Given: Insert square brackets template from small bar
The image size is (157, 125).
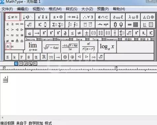Looking at the screenshot, I should coord(101,33).
